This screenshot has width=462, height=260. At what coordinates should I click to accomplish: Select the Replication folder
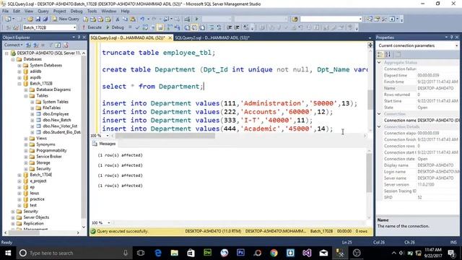coord(33,223)
